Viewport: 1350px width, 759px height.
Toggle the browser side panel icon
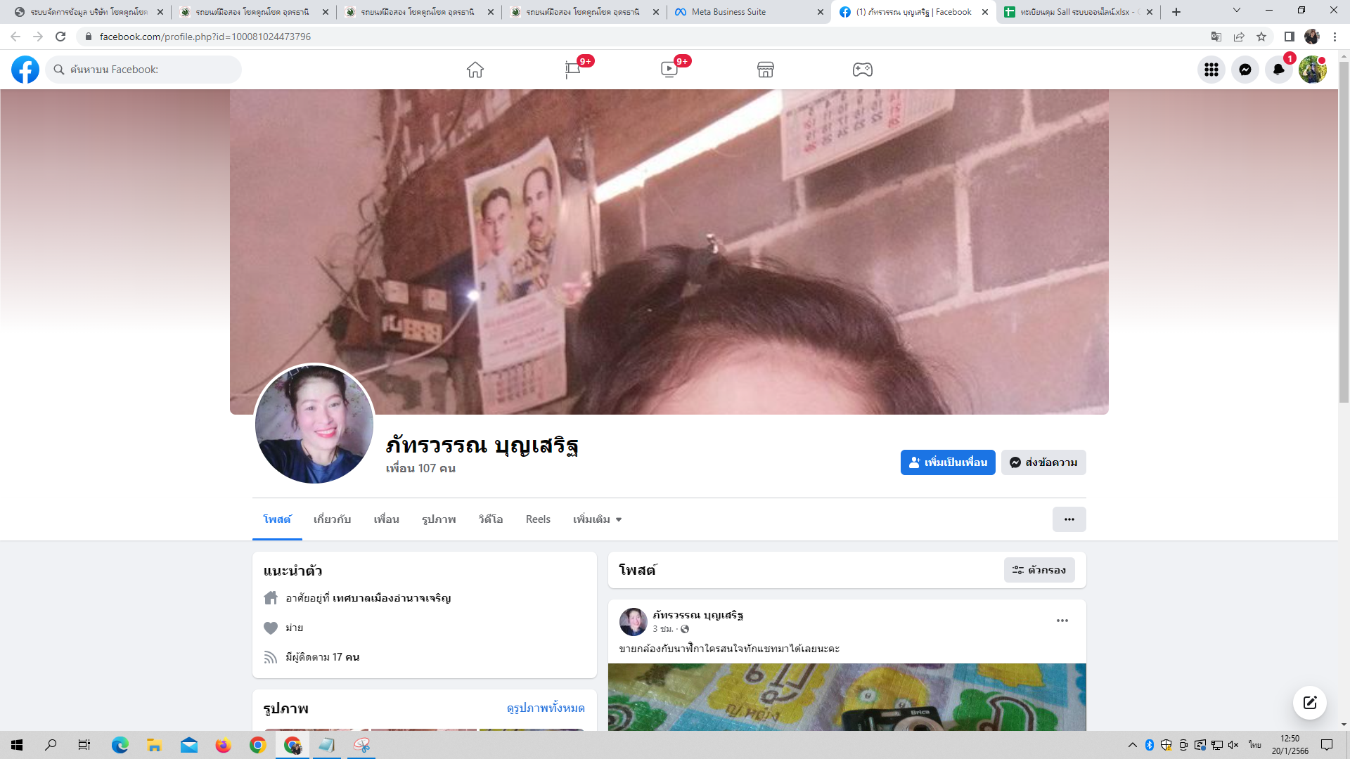(1289, 37)
